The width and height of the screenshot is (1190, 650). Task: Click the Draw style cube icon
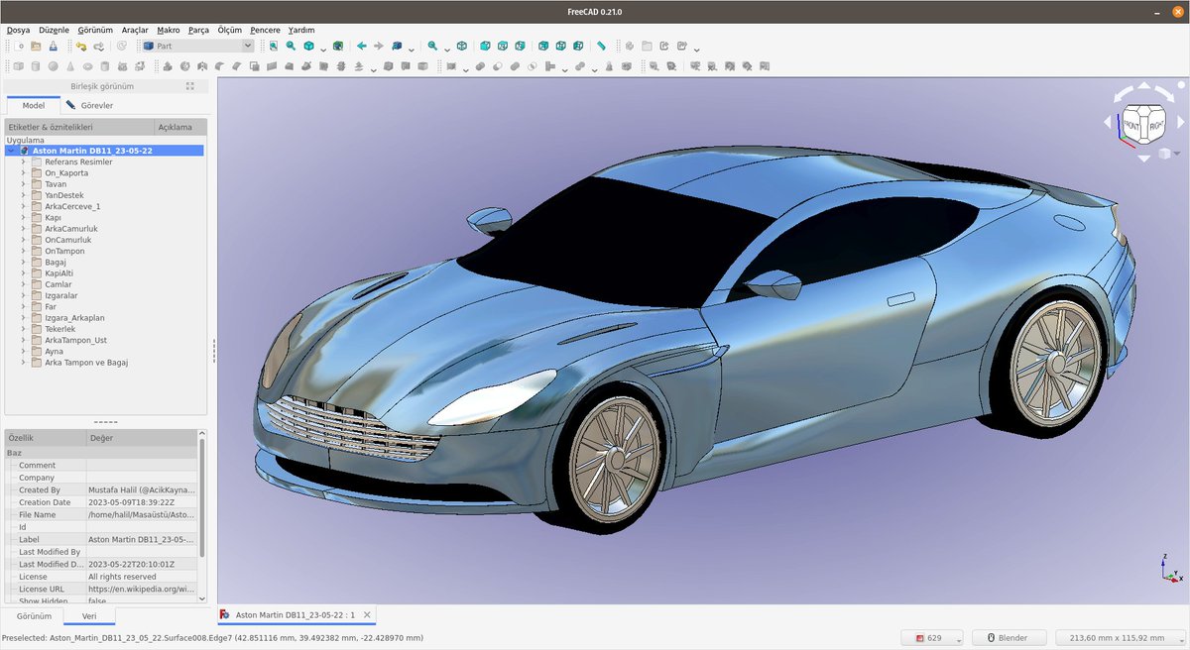pos(308,46)
